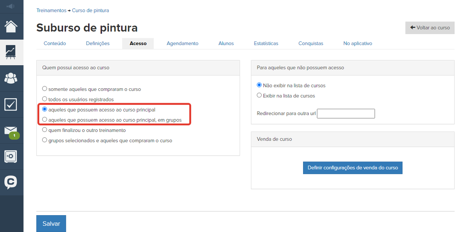
Task: Click 'Definir configurações de venda do curso'
Action: coord(352,168)
